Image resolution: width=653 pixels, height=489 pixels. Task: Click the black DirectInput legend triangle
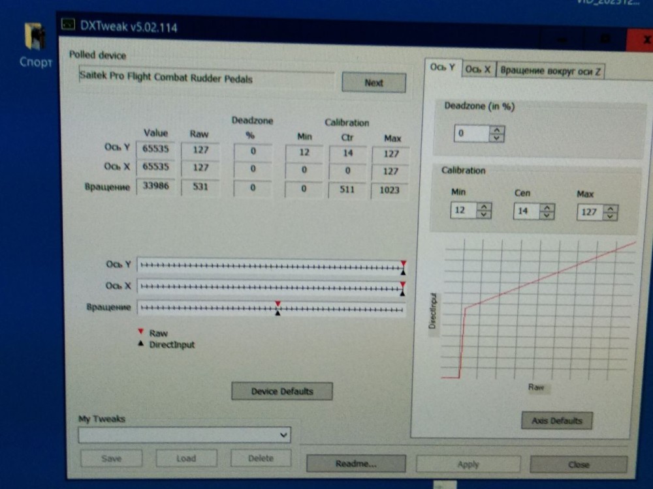(141, 344)
